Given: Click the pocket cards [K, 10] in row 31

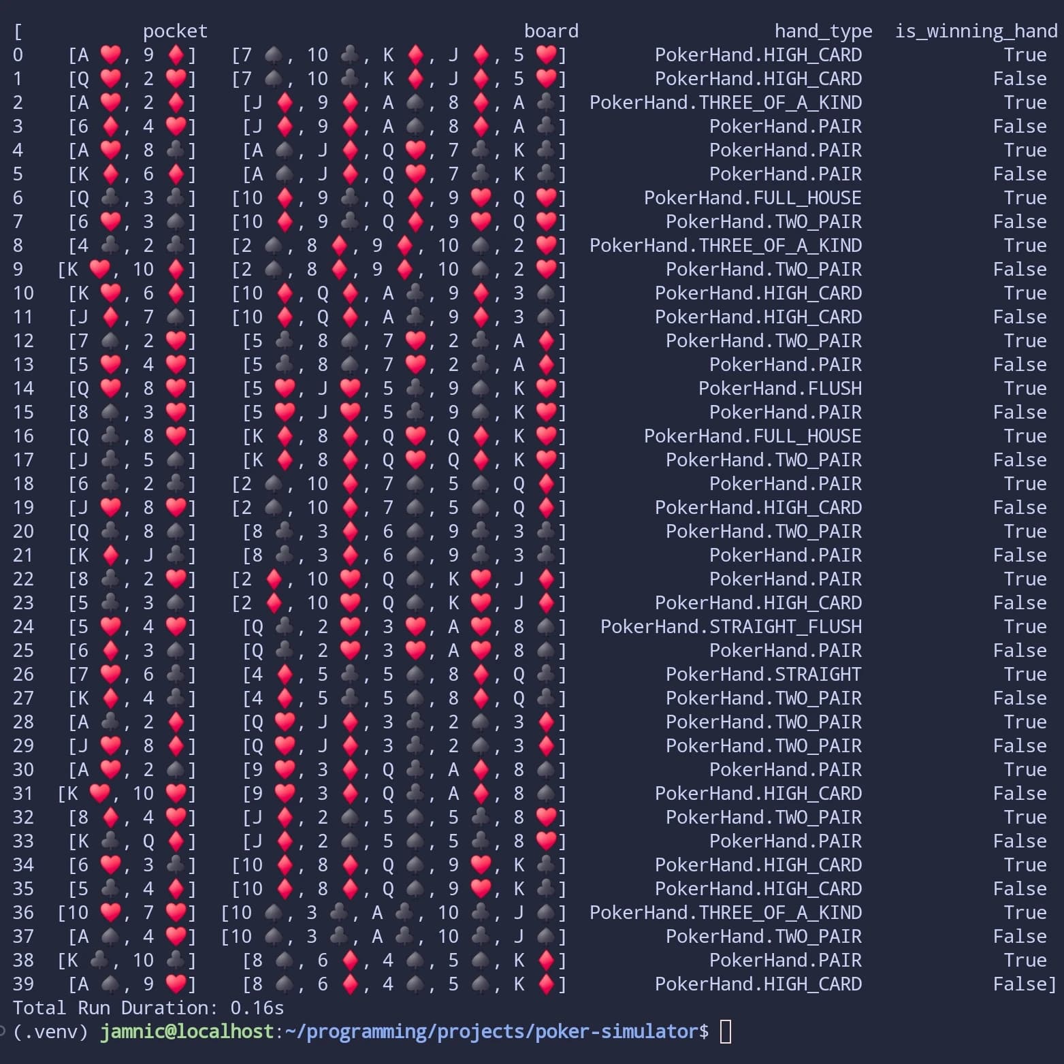Looking at the screenshot, I should (127, 794).
